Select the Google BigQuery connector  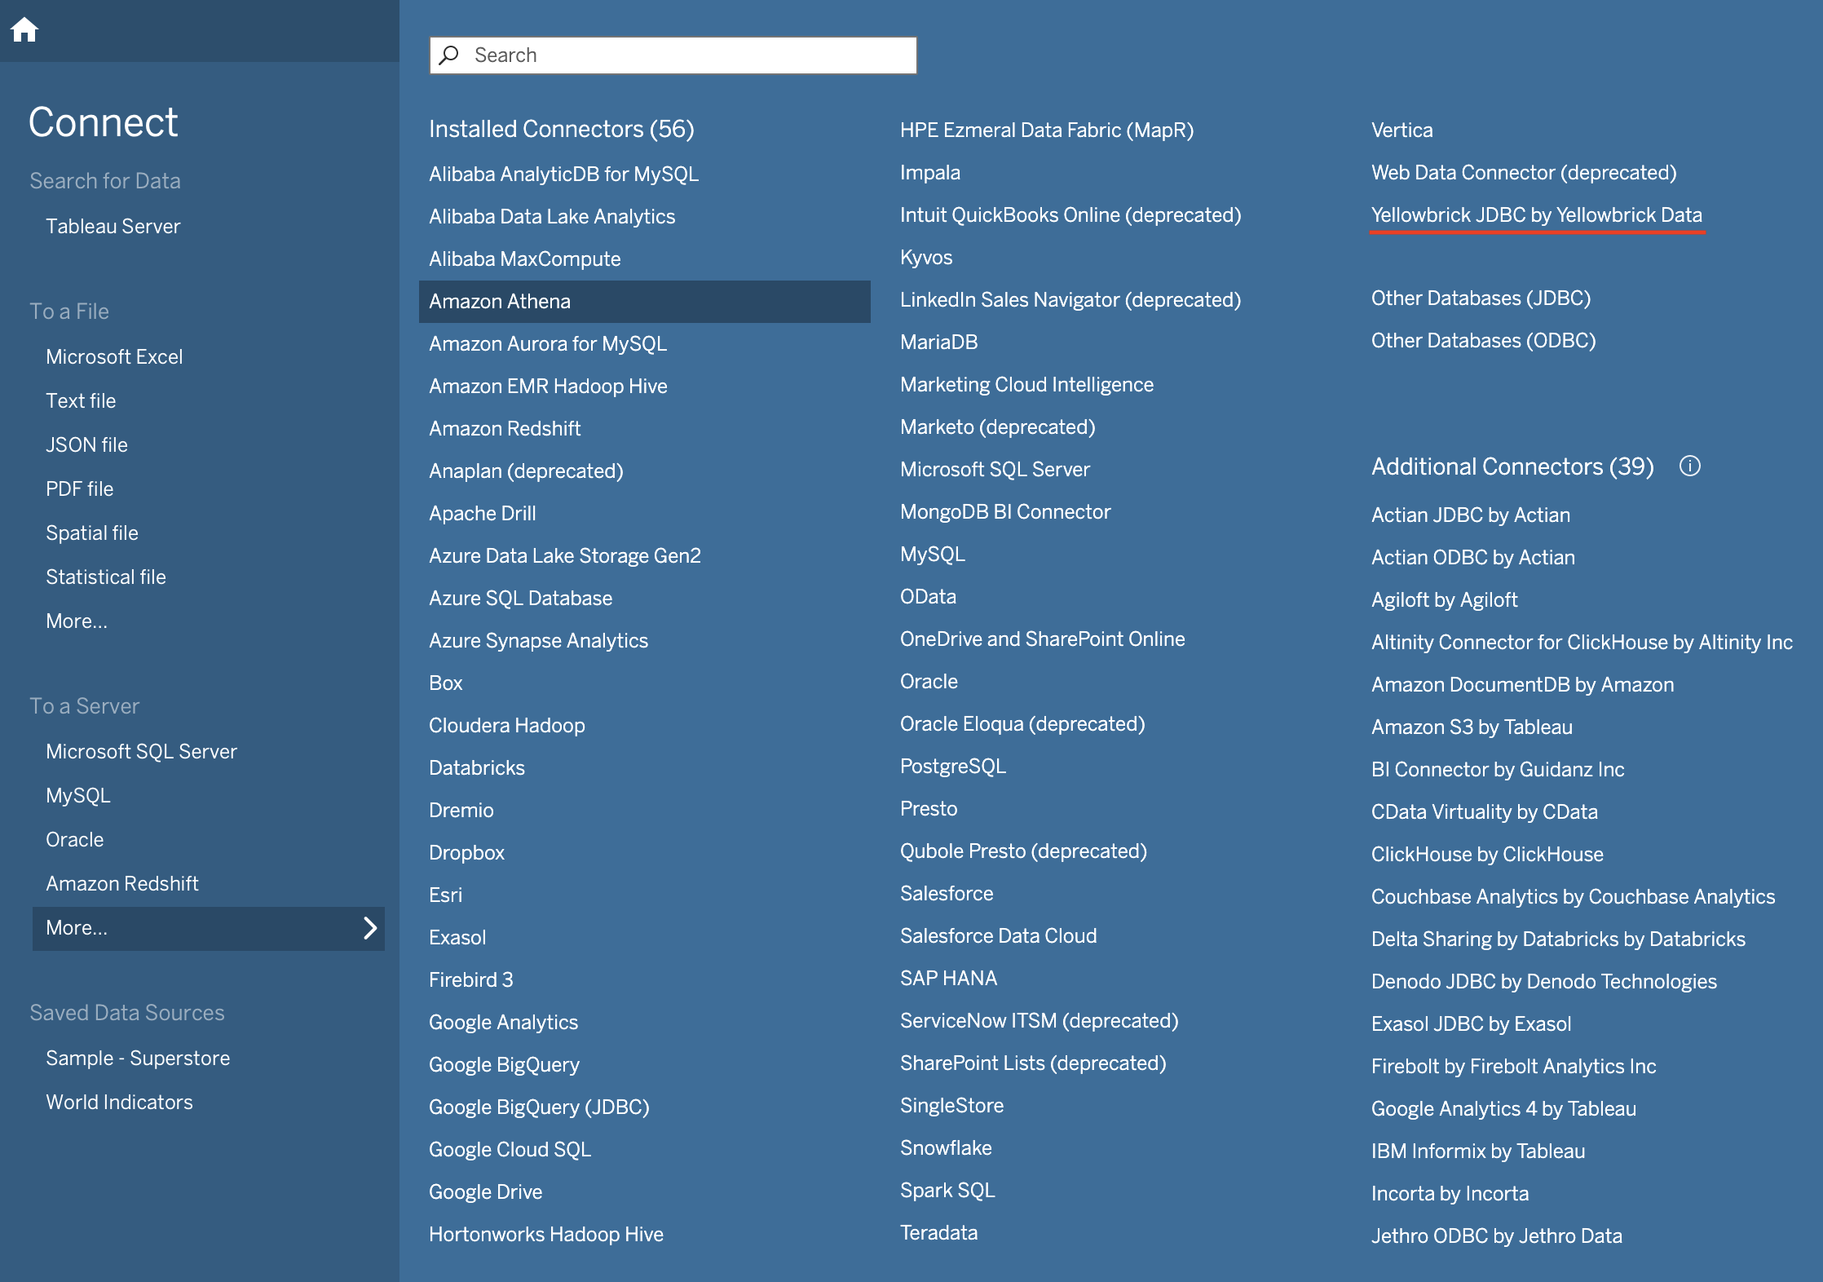click(x=504, y=1065)
